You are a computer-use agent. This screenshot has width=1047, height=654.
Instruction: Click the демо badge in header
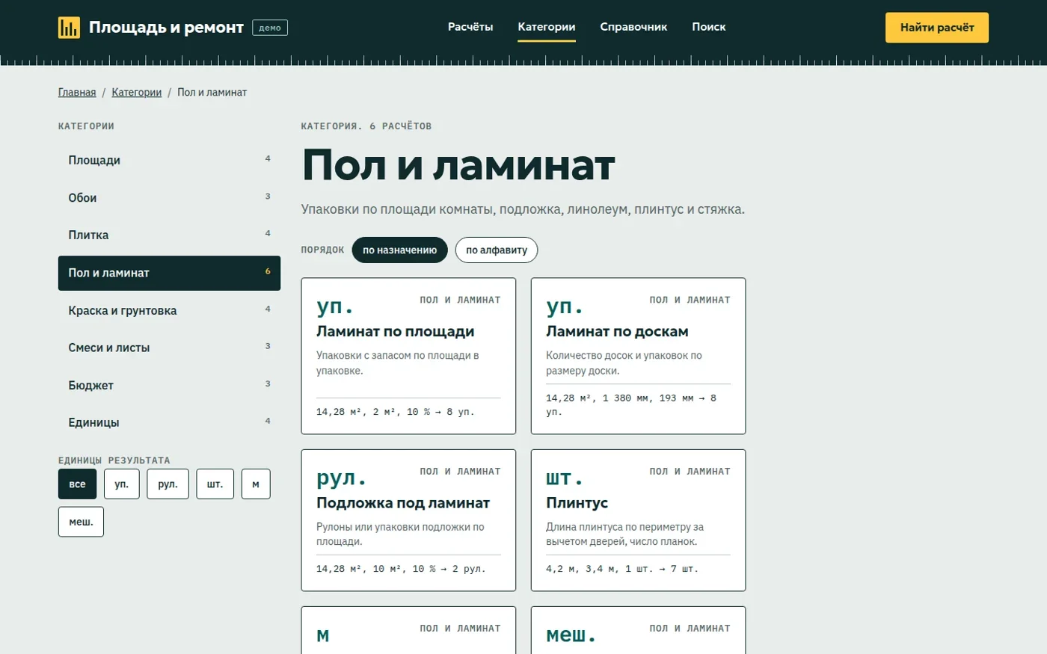coord(270,28)
